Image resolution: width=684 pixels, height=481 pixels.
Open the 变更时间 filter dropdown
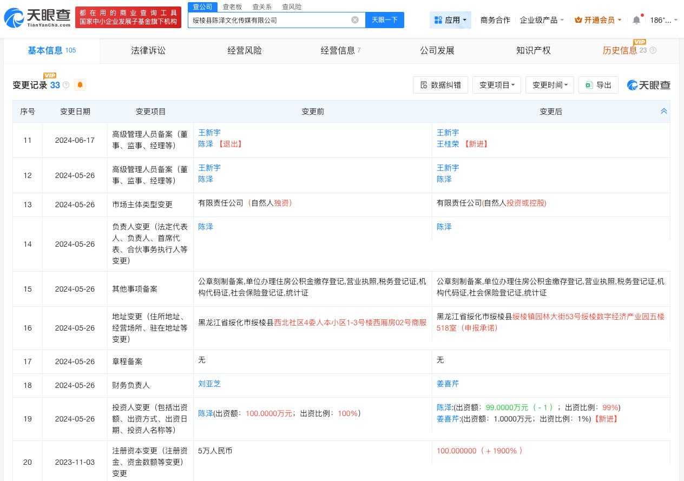550,85
